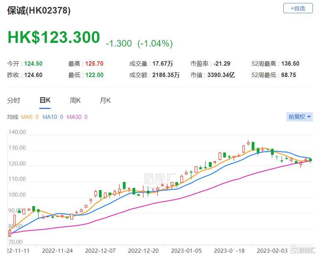The image size is (318, 256).
Task: Click the 2022-12-20 date label on axis
Action: 144,251
